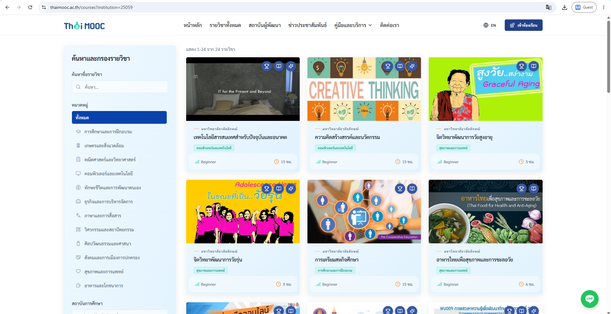Click the page vertical scrollbar
Screen dimensions: 611x314
(x=608, y=57)
